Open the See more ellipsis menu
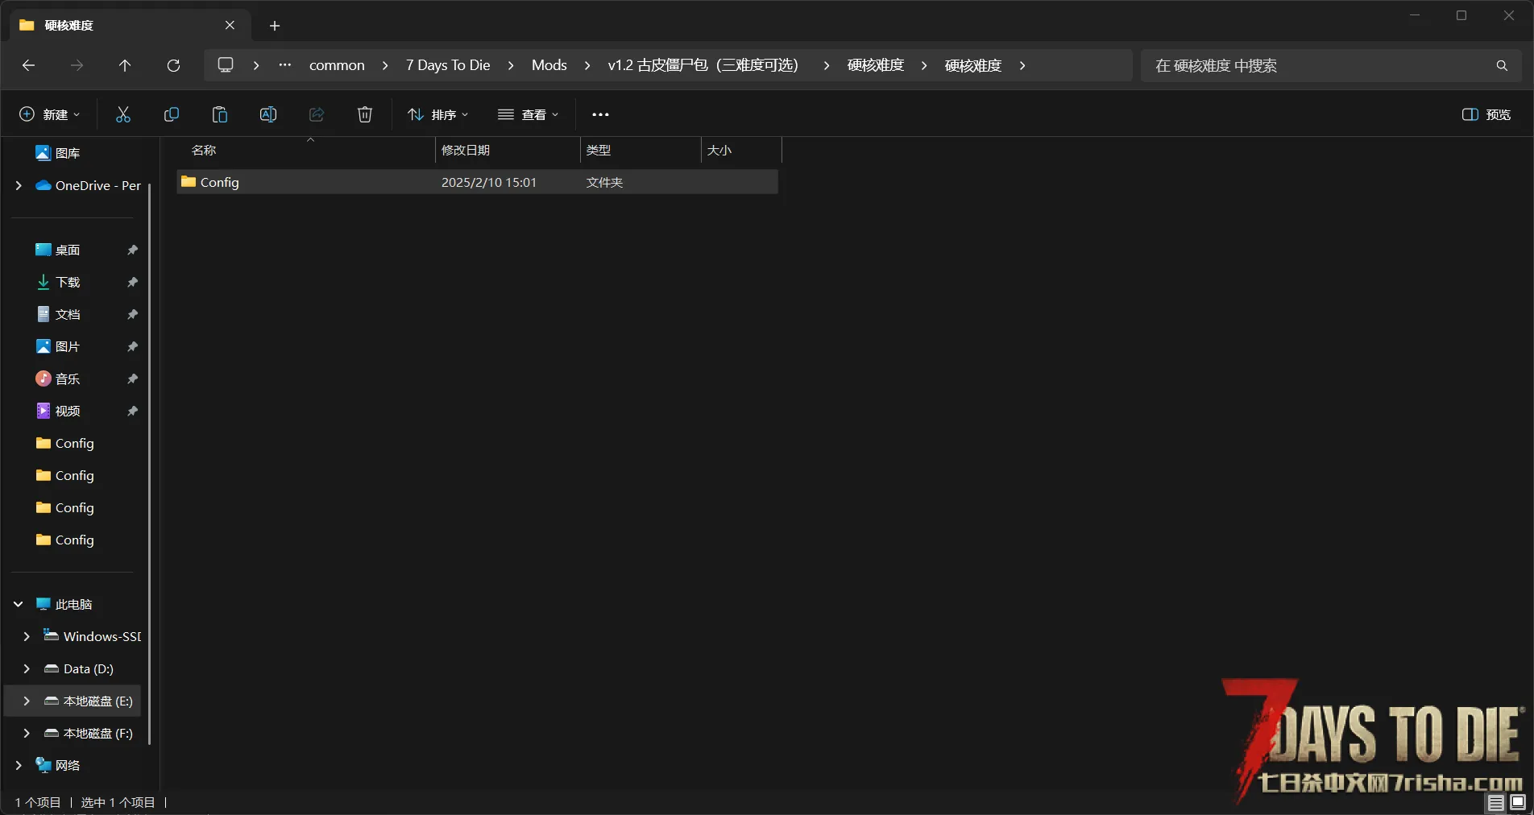 (600, 114)
